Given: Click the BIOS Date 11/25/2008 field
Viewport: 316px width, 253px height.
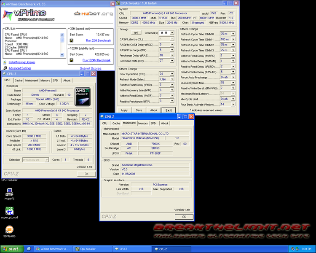Looking at the screenshot, I should pos(155,174).
